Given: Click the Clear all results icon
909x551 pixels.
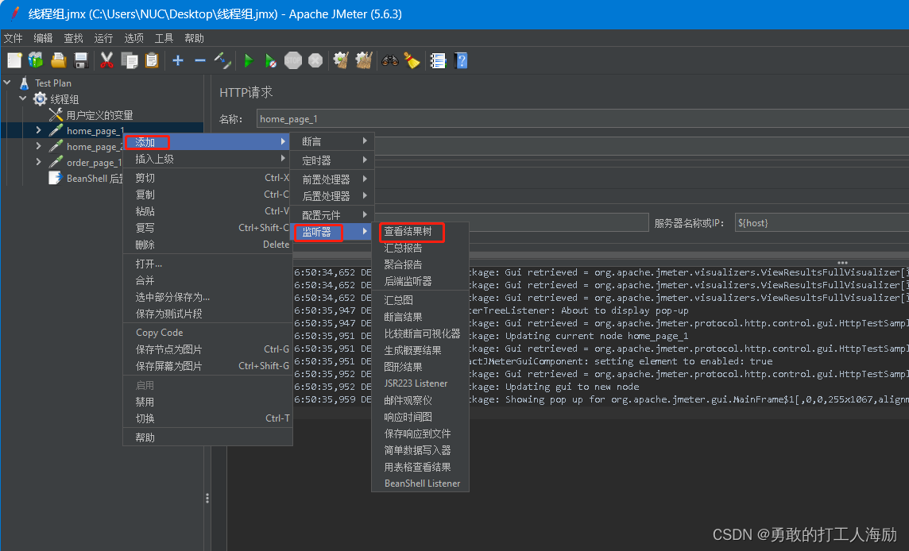Looking at the screenshot, I should (x=363, y=60).
